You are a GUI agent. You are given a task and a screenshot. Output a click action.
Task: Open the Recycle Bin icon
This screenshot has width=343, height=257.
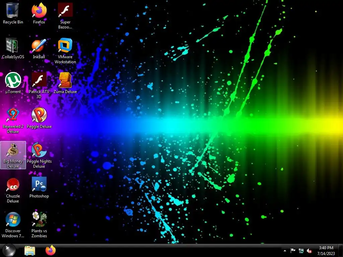(13, 13)
